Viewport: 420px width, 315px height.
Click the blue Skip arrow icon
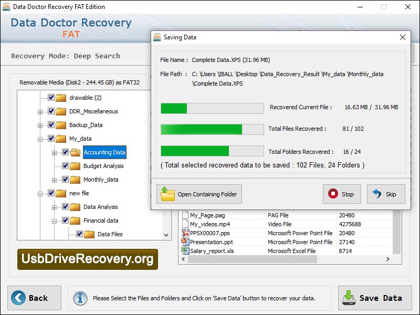(x=377, y=194)
